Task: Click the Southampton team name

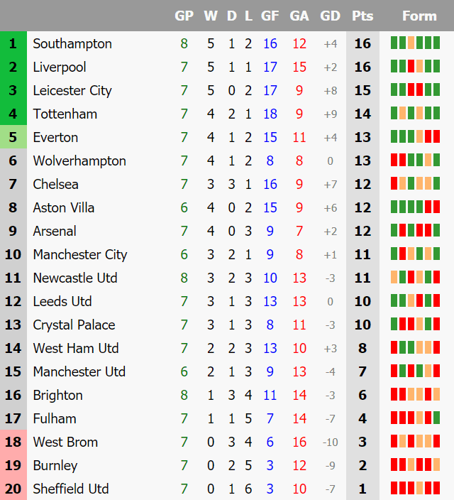Action: pyautogui.click(x=72, y=44)
